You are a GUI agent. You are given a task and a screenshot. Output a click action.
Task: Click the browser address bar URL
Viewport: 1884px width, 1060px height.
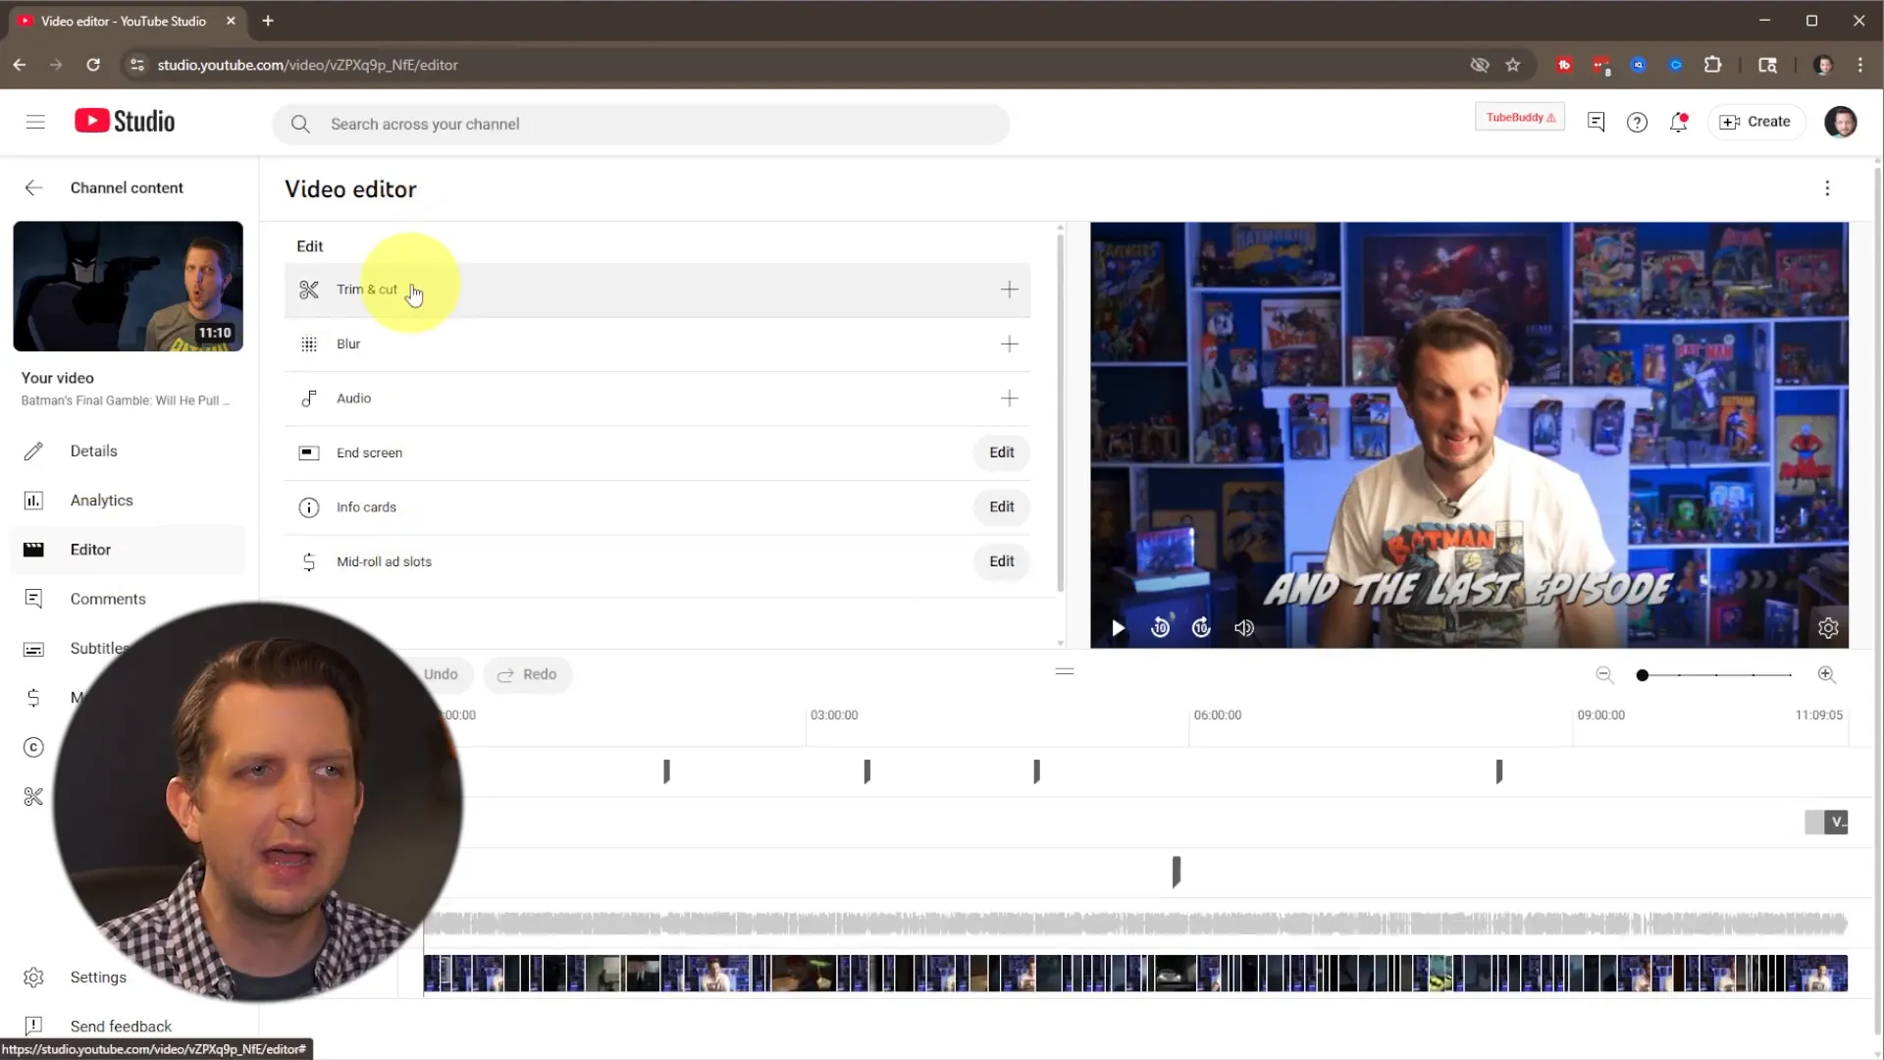307,65
